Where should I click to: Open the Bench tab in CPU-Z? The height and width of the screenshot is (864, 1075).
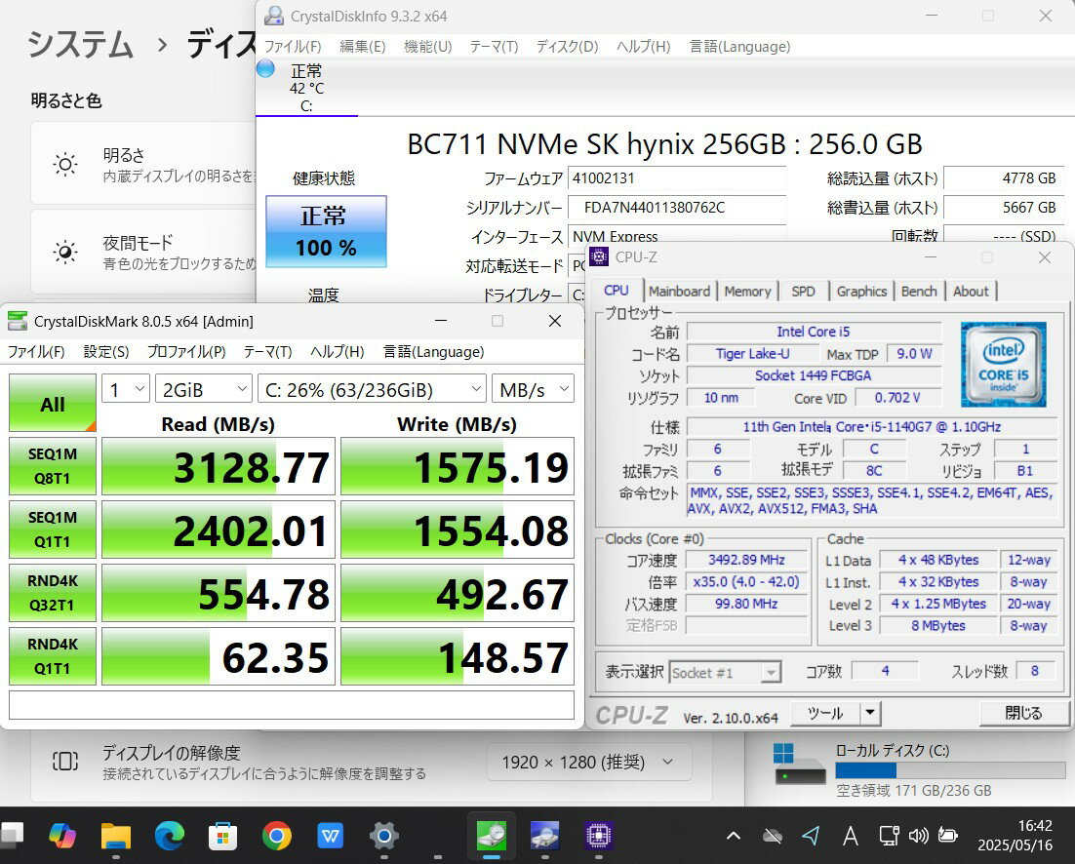coord(918,291)
